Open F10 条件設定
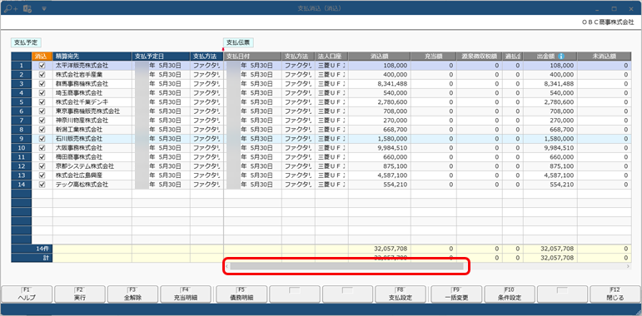Image resolution: width=642 pixels, height=316 pixels. tap(510, 294)
